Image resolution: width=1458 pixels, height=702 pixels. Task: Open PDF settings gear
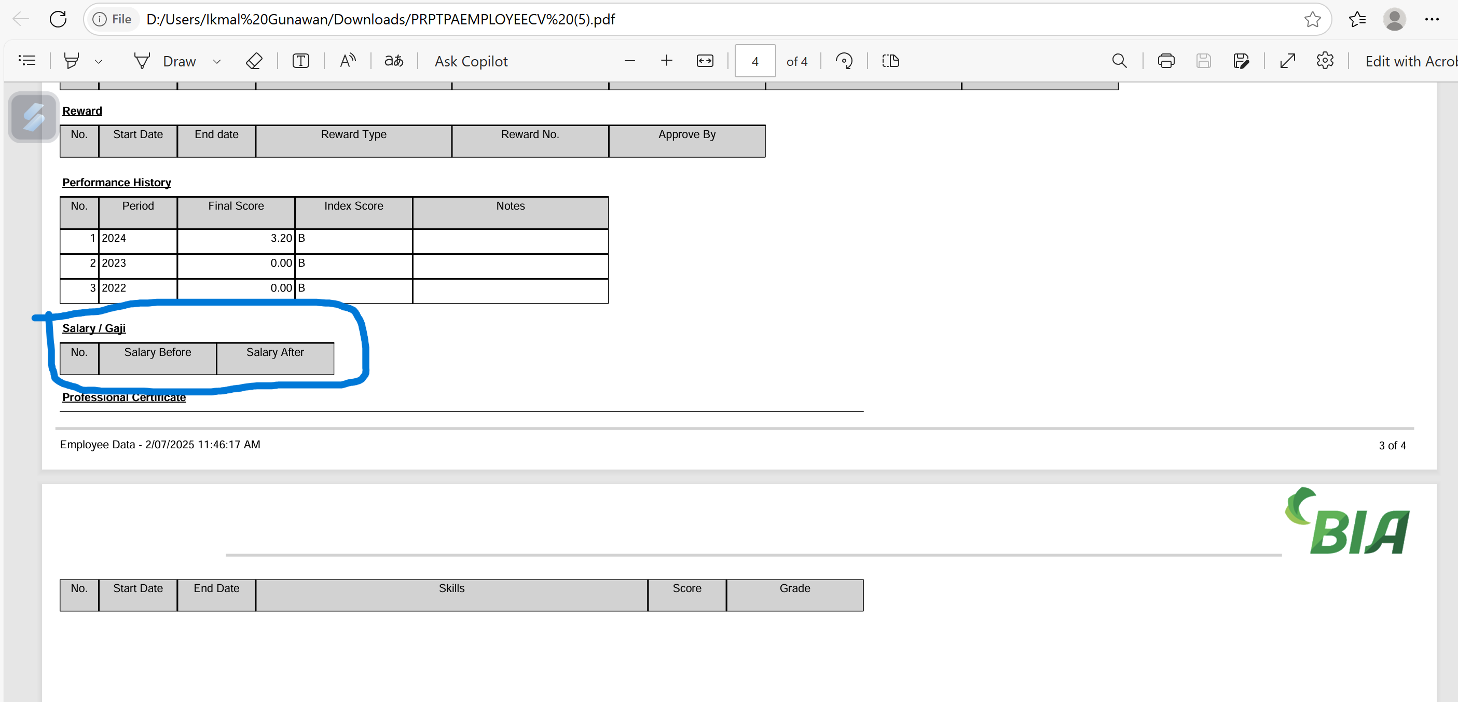(1325, 61)
